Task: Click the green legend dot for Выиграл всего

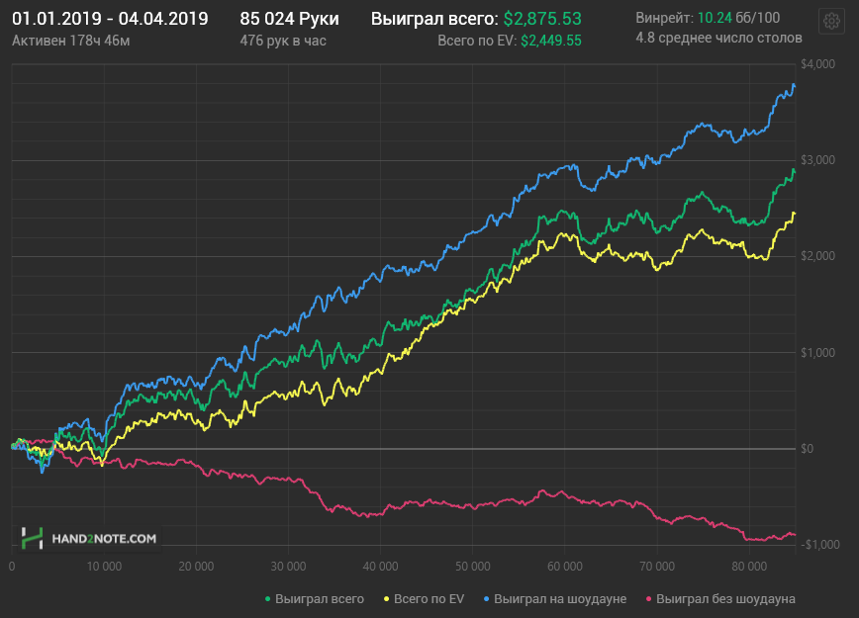Action: 268,599
